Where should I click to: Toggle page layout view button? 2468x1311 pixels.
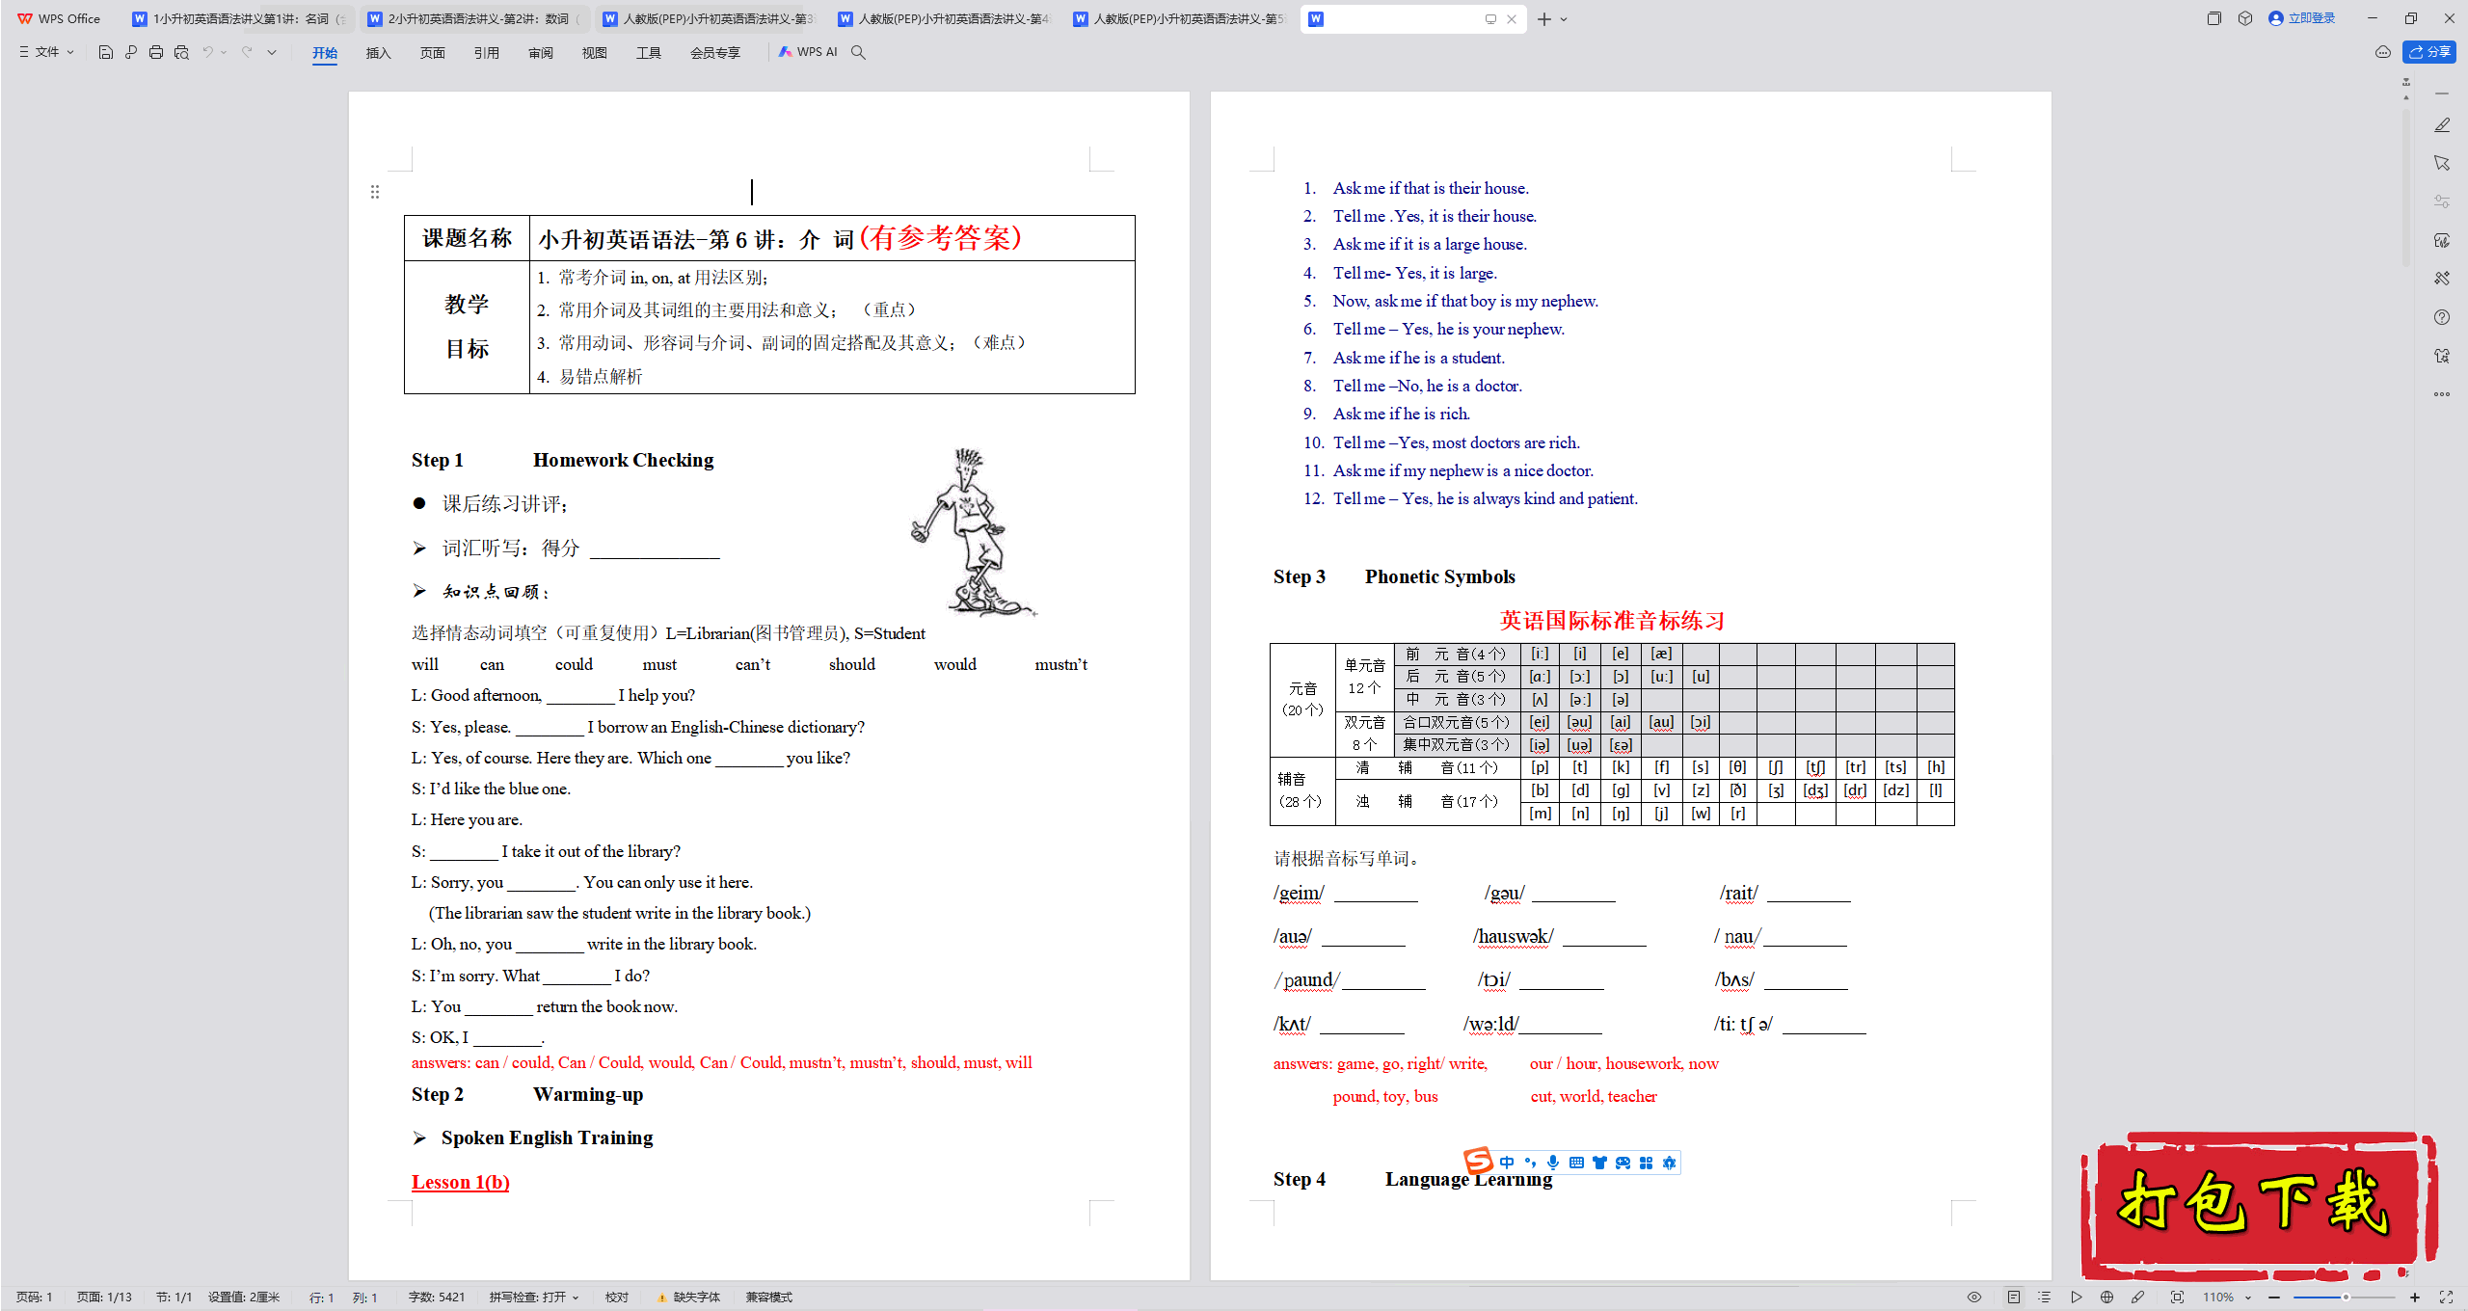click(2013, 1298)
